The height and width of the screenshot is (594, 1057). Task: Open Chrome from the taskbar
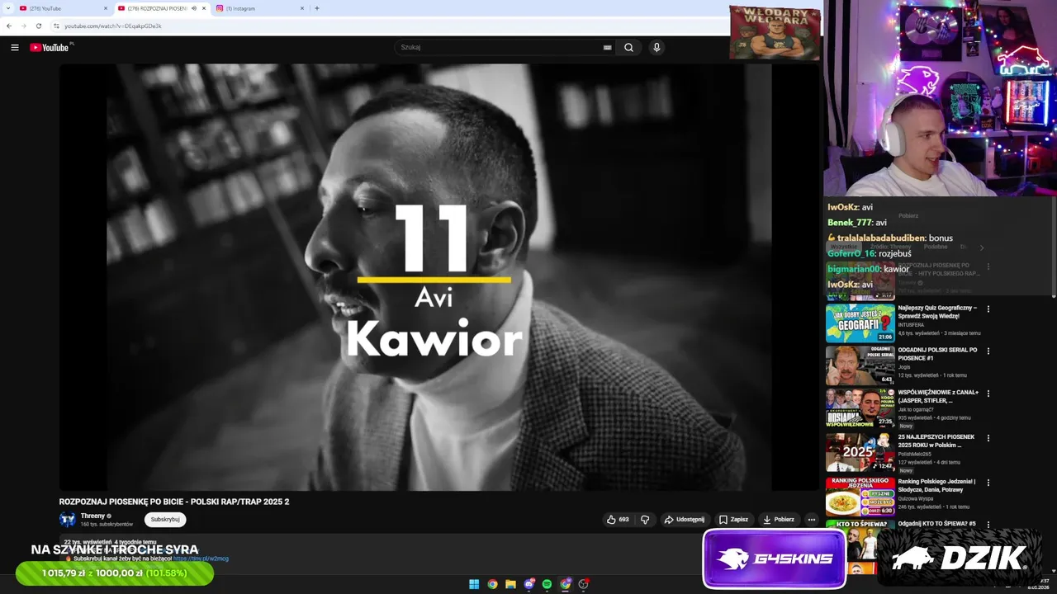point(492,584)
